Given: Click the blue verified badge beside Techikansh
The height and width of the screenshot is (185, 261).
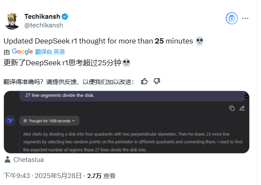Looking at the screenshot, I should (65, 17).
